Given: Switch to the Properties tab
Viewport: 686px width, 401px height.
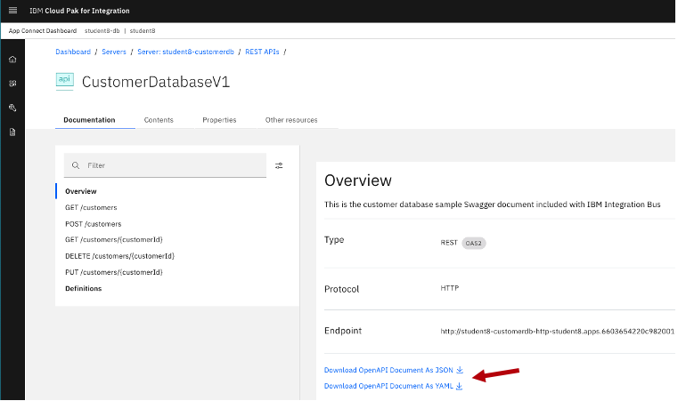Looking at the screenshot, I should click(219, 120).
